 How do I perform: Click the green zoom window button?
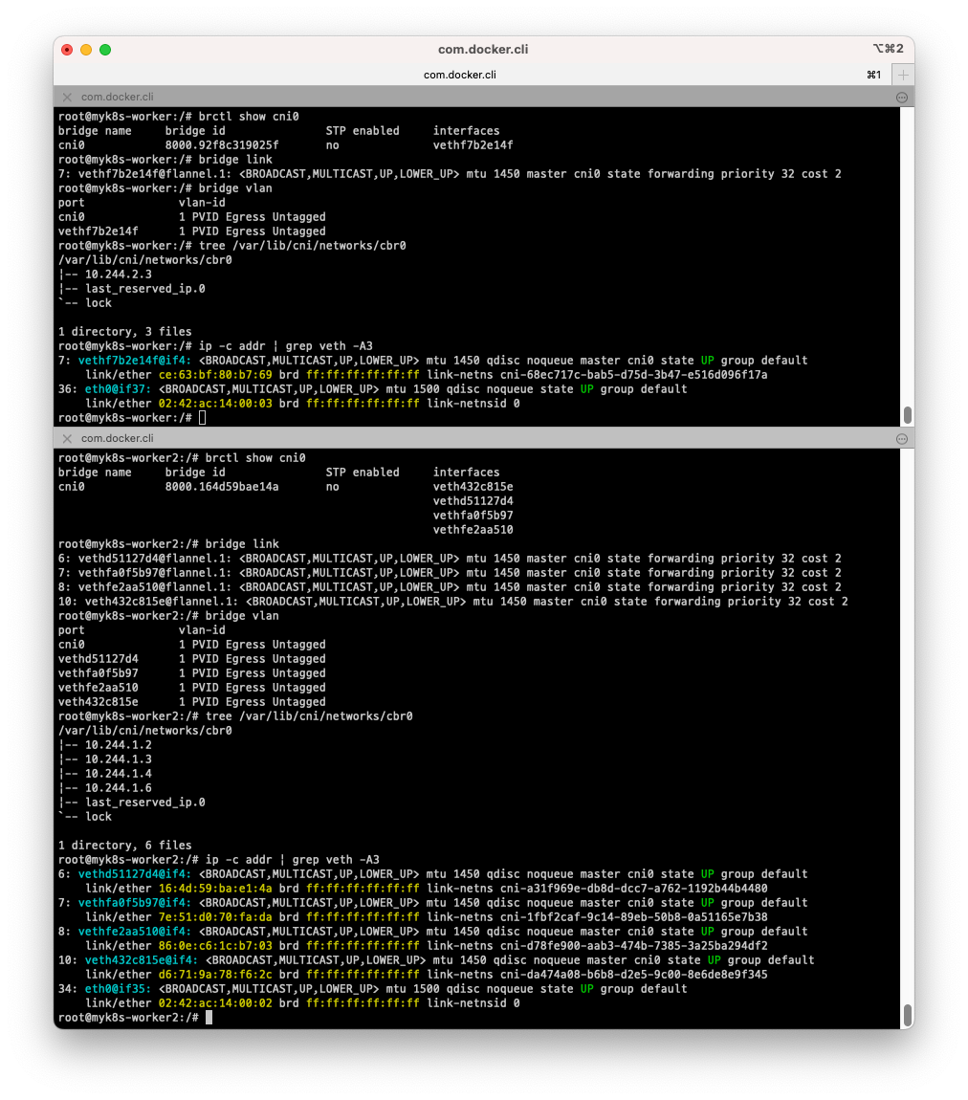coord(105,50)
